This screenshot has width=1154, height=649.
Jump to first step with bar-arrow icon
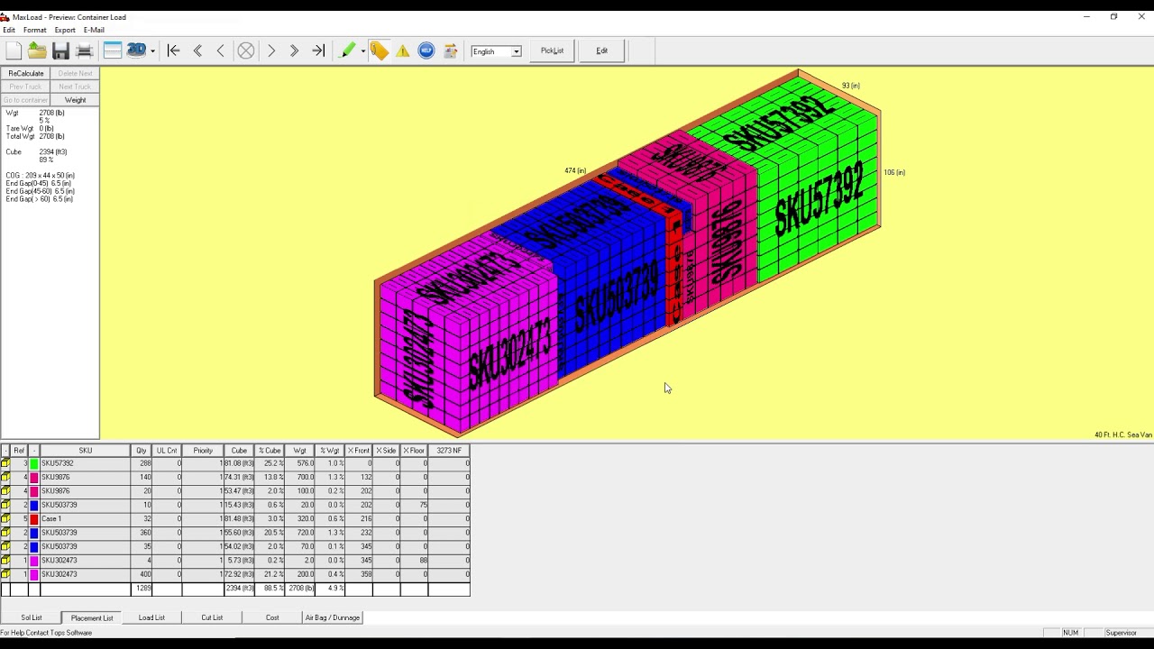174,50
